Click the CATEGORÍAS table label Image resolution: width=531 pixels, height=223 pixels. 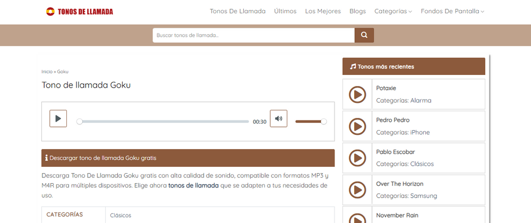(65, 214)
